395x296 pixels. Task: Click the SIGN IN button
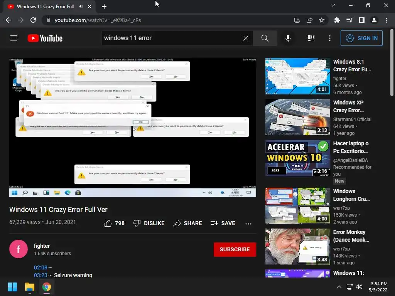pos(361,38)
